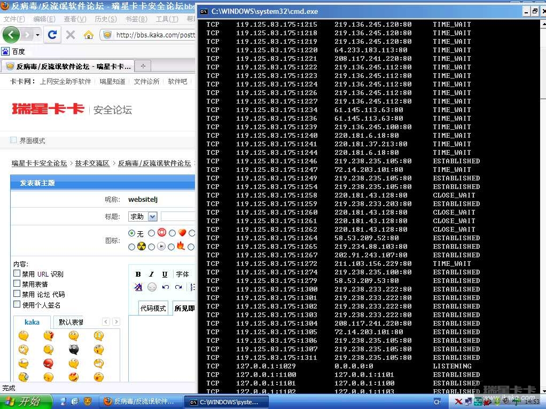
Task: Click the Redo arrow in editor
Action: [178, 287]
